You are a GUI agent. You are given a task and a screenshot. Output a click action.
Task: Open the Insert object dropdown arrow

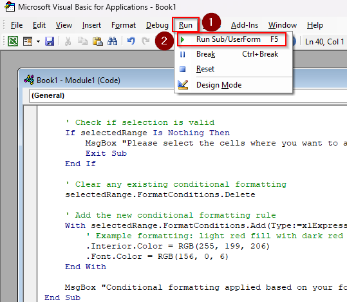pos(38,41)
